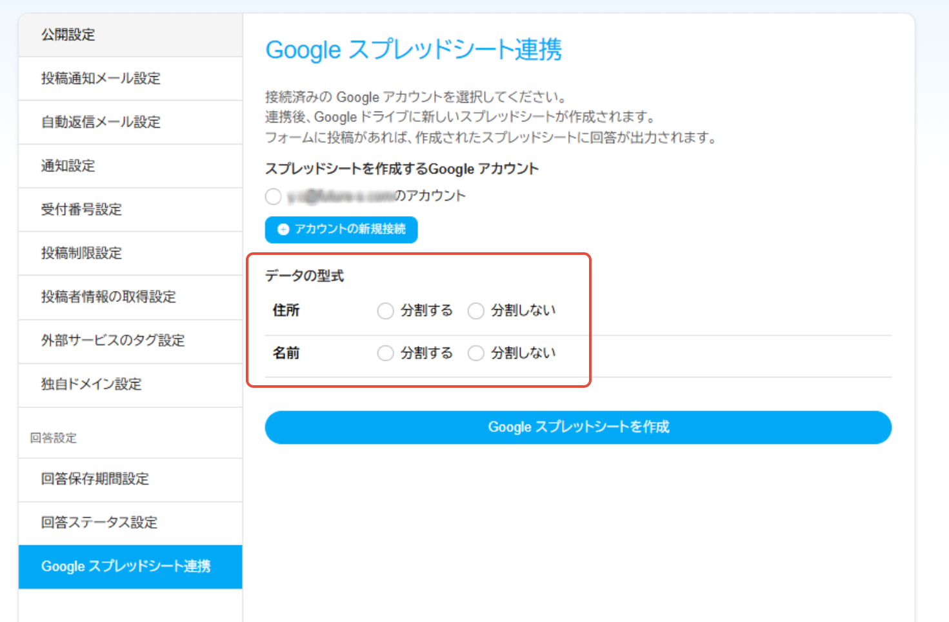
Task: Select 通知設定 in sidebar
Action: [x=130, y=166]
